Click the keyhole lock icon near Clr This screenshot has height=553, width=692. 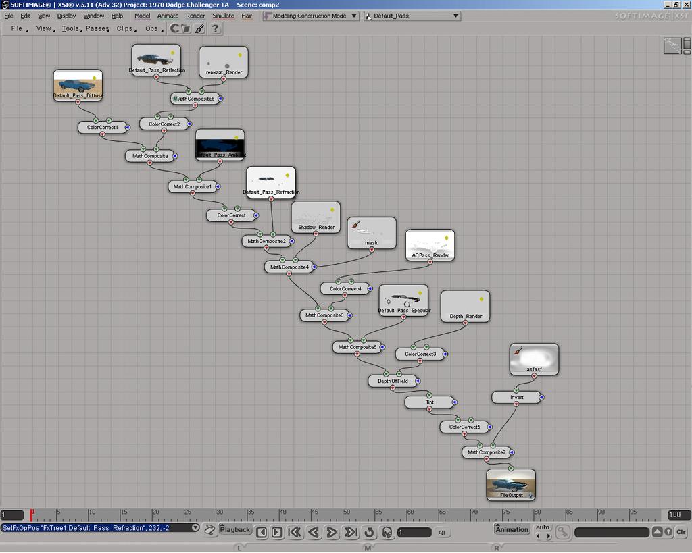(x=668, y=532)
